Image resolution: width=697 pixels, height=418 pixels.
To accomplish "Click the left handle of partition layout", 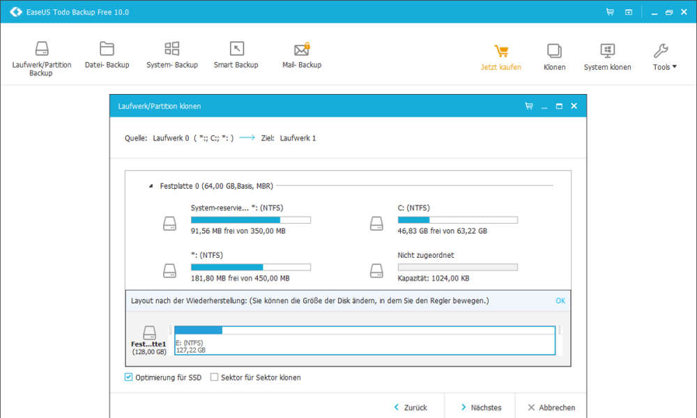I will [x=171, y=330].
